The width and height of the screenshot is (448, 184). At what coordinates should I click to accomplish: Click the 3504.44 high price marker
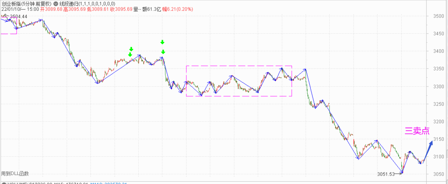pos(18,16)
